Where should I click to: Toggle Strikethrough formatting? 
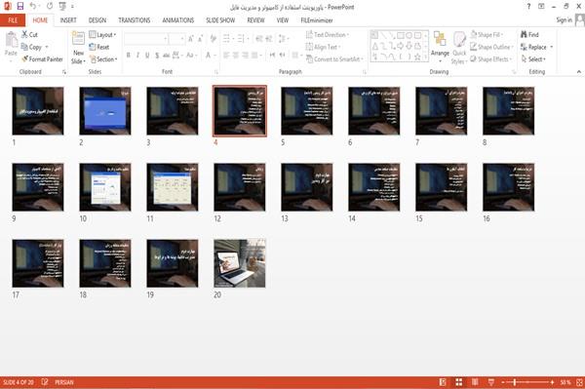click(167, 56)
